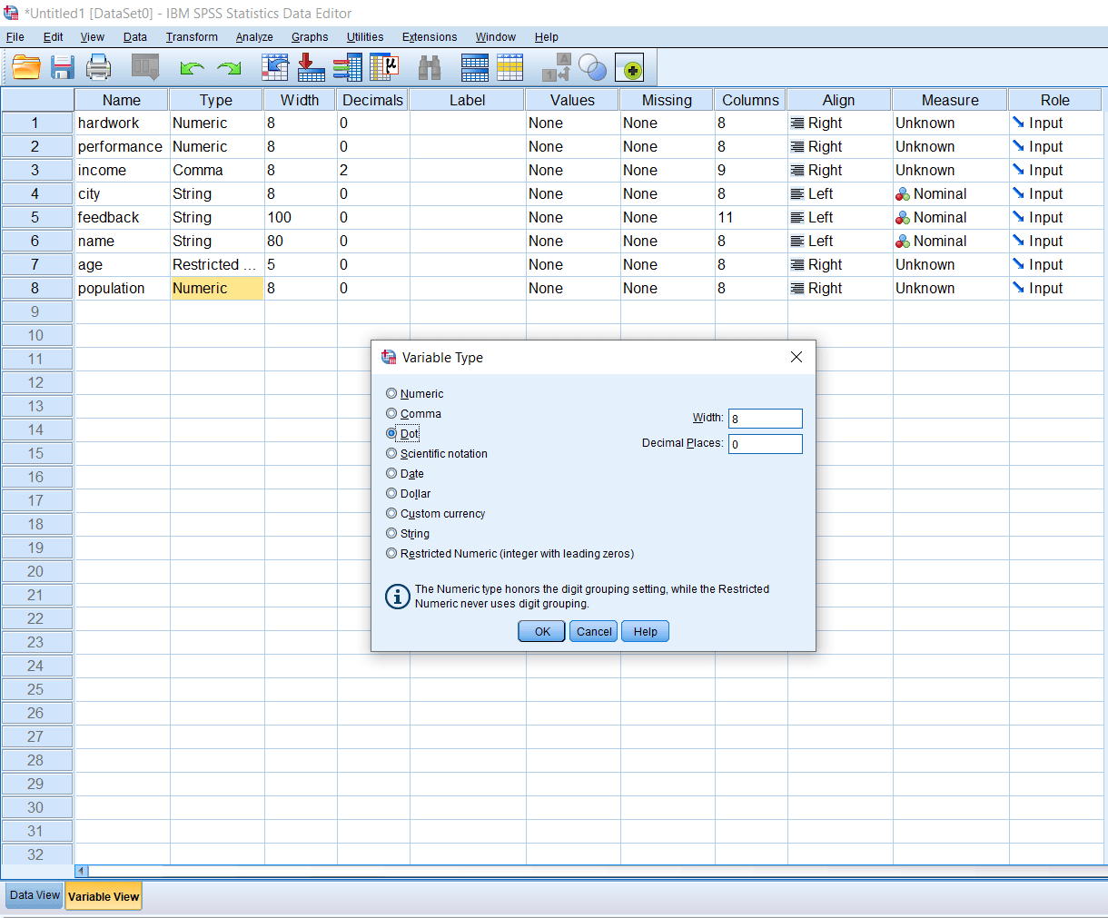Click the Right align icon in income row
Screen dimensions: 1108x918
click(x=797, y=171)
